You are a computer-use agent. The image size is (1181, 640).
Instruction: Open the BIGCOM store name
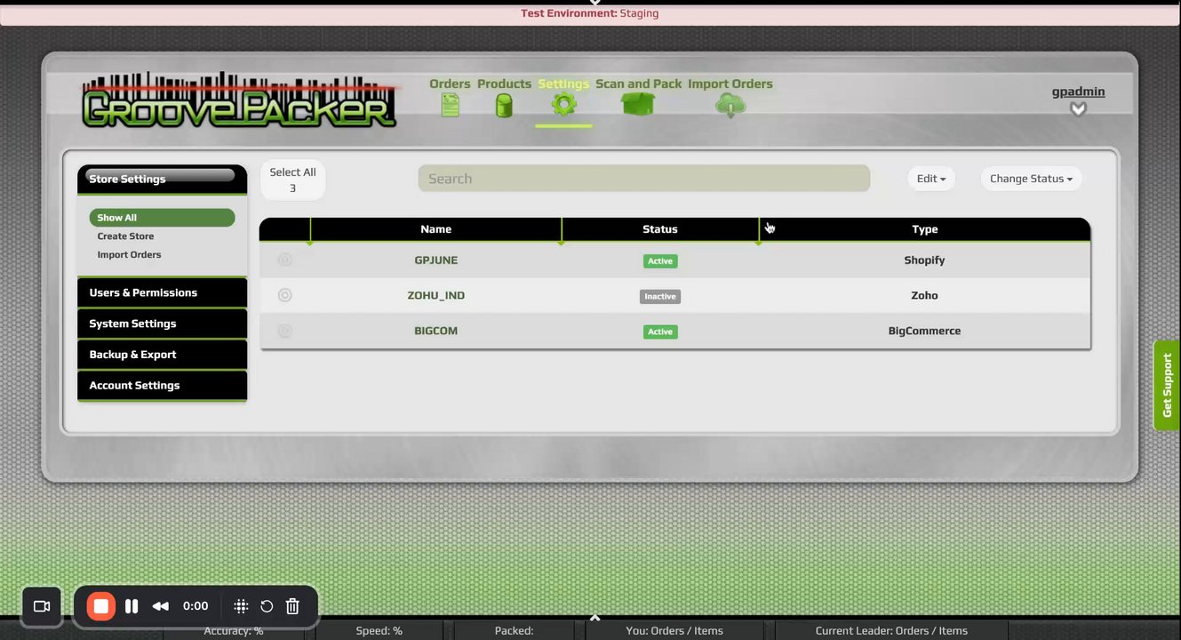[436, 331]
